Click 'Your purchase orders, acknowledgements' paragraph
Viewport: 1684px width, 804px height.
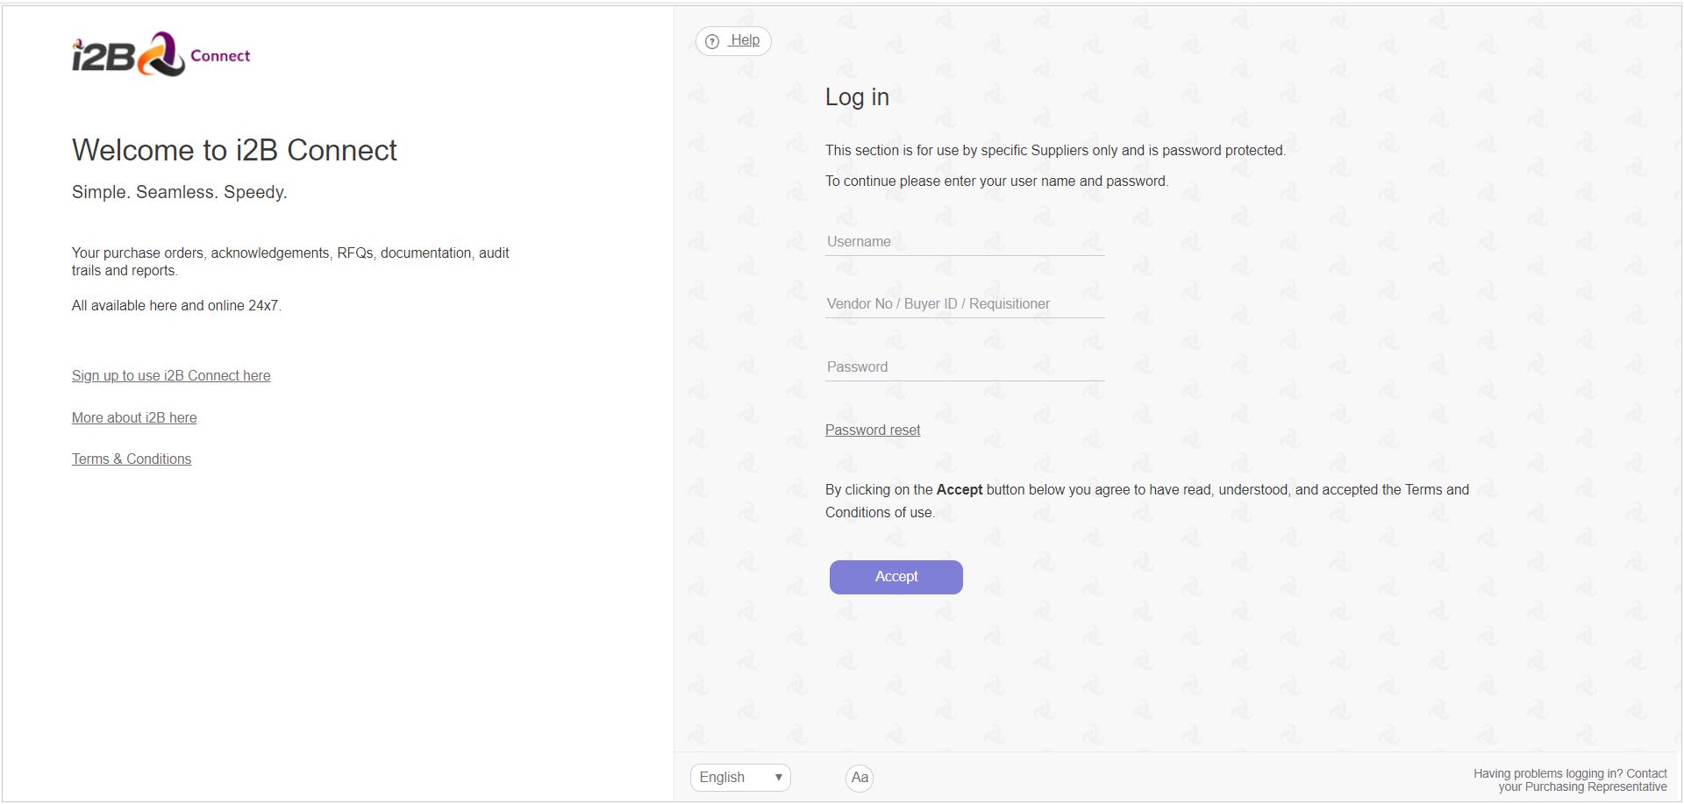click(290, 262)
